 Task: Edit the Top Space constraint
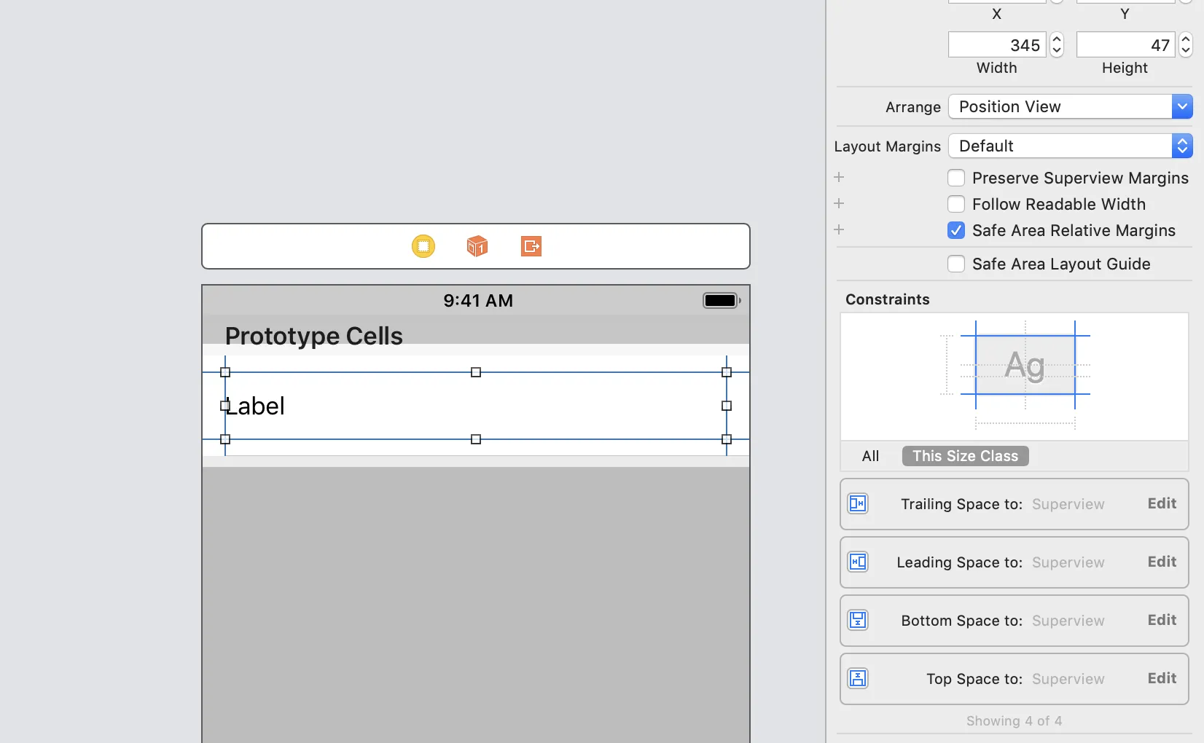coord(1162,678)
